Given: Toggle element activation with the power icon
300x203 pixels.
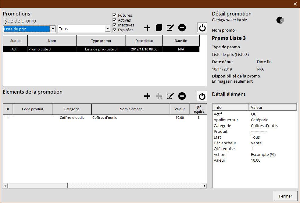Looking at the screenshot, I should tap(202, 96).
